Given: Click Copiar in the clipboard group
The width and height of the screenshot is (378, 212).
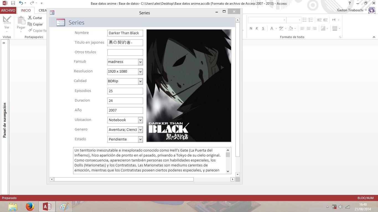Looking at the screenshot, I should 35,24.
